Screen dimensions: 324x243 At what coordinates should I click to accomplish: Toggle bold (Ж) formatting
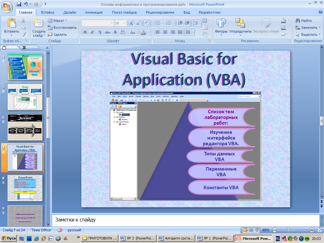pyautogui.click(x=85, y=32)
